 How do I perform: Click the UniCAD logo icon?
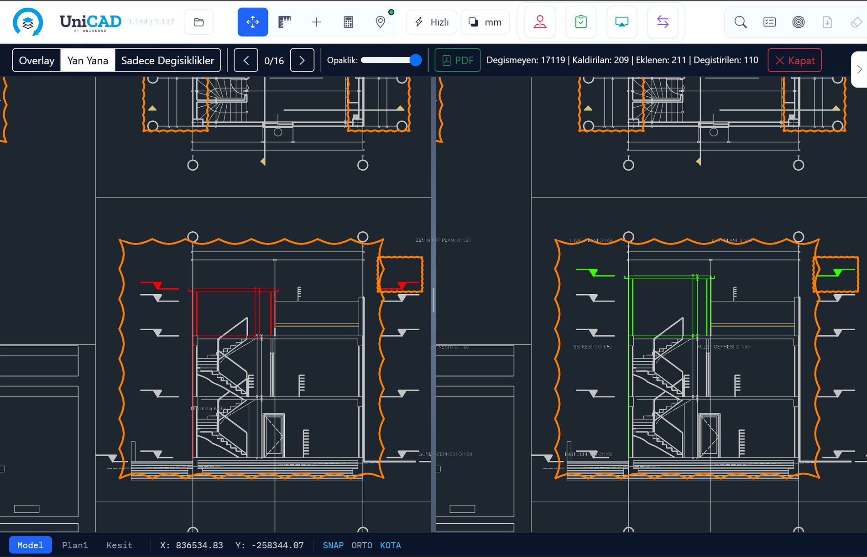coord(28,22)
